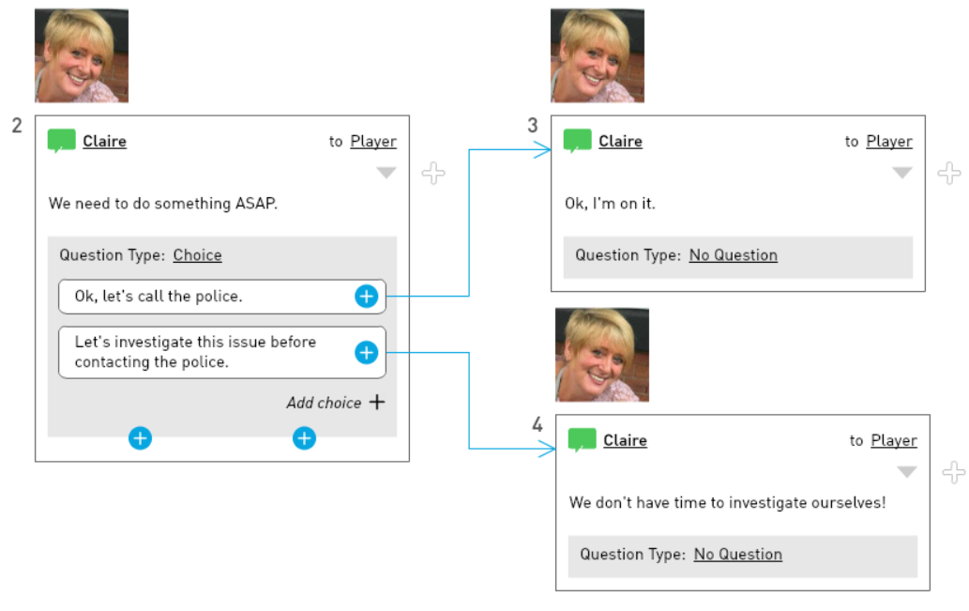Open No Question type link in node 3
The width and height of the screenshot is (969, 611).
[x=733, y=255]
